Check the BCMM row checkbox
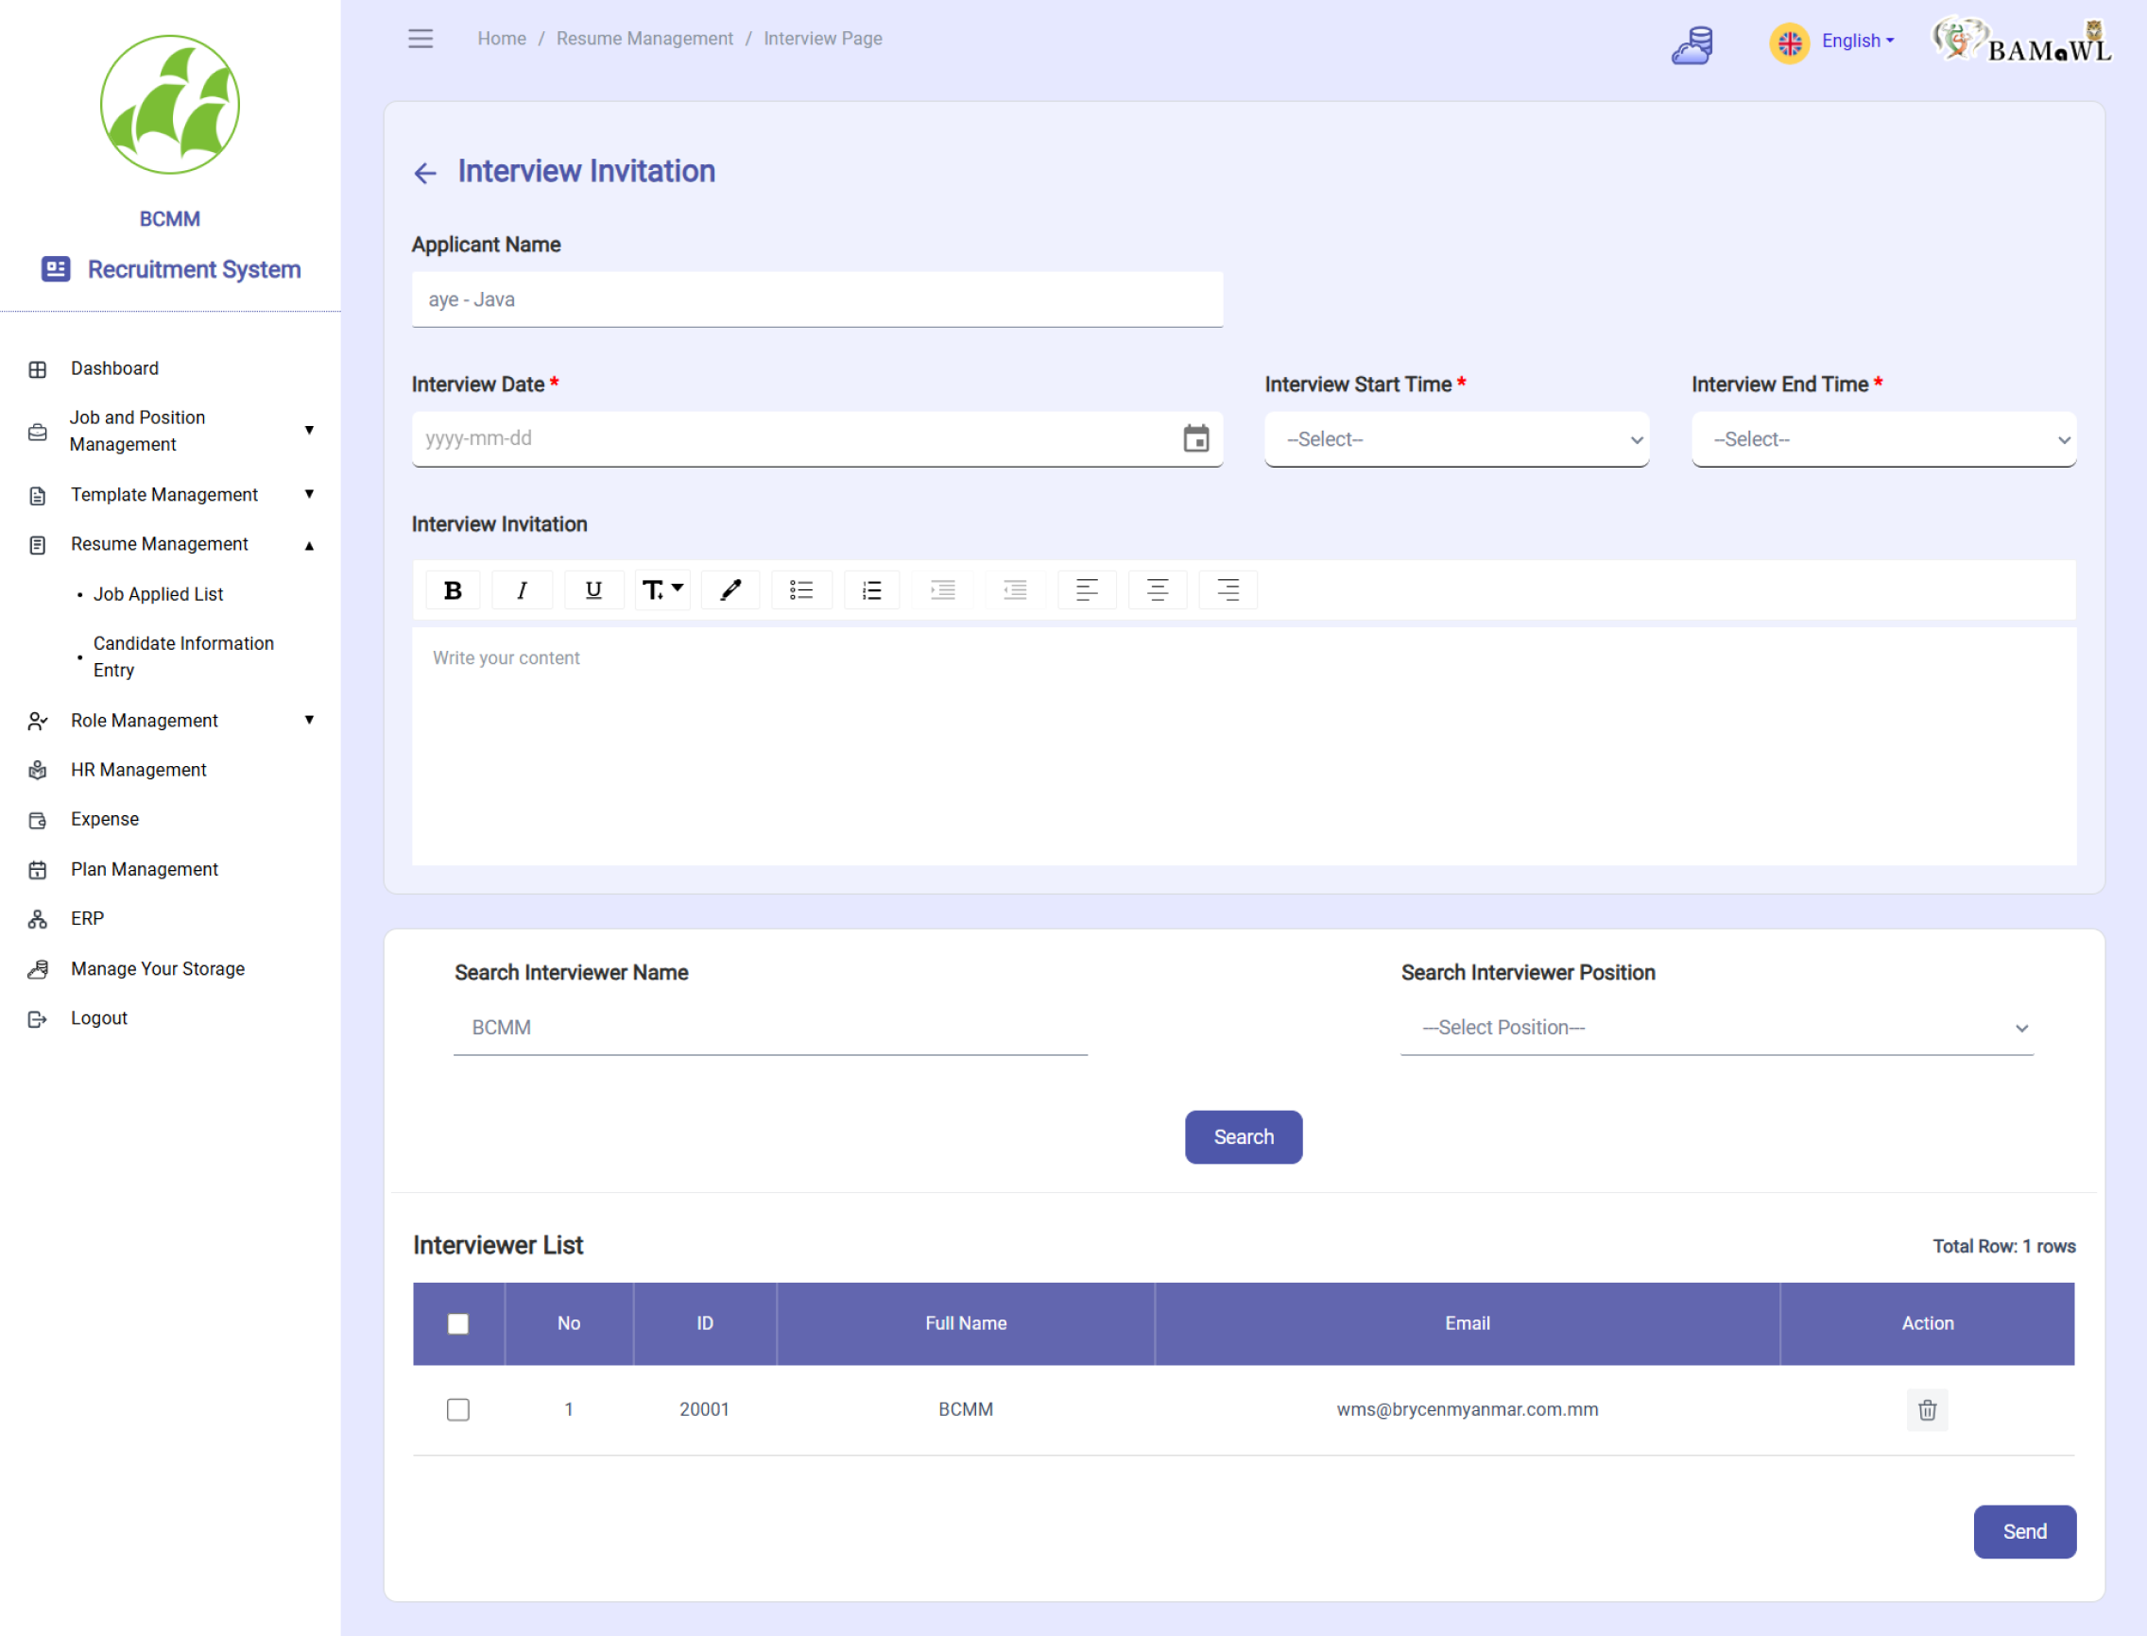2147x1636 pixels. point(458,1410)
